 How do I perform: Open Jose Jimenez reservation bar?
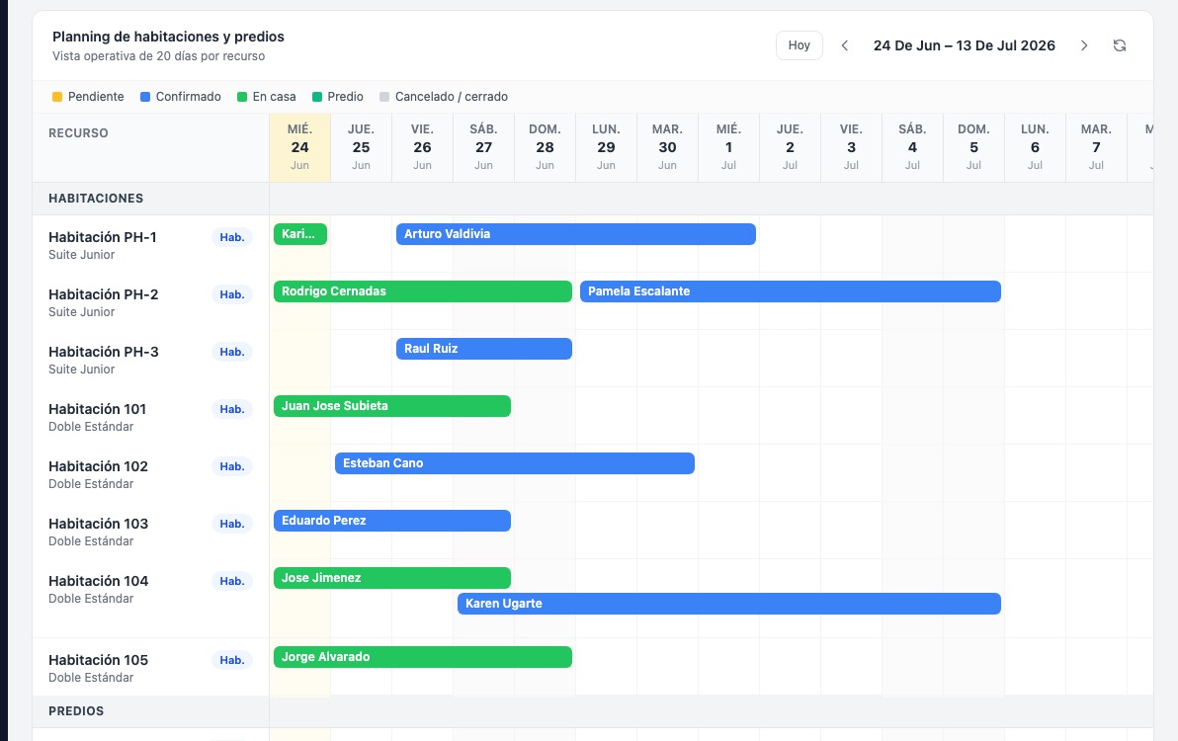[x=392, y=578]
